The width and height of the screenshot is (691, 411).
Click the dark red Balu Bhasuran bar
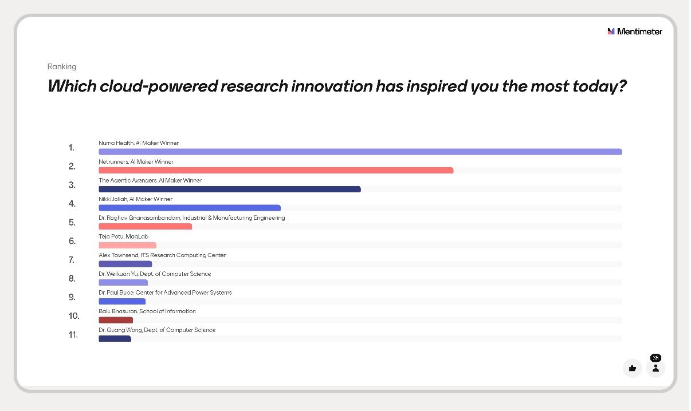click(x=116, y=320)
